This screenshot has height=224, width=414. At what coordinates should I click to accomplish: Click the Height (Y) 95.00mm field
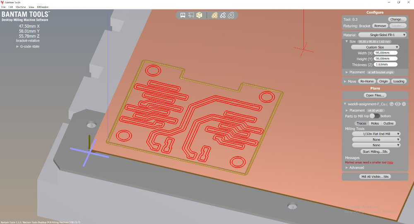pyautogui.click(x=385, y=59)
